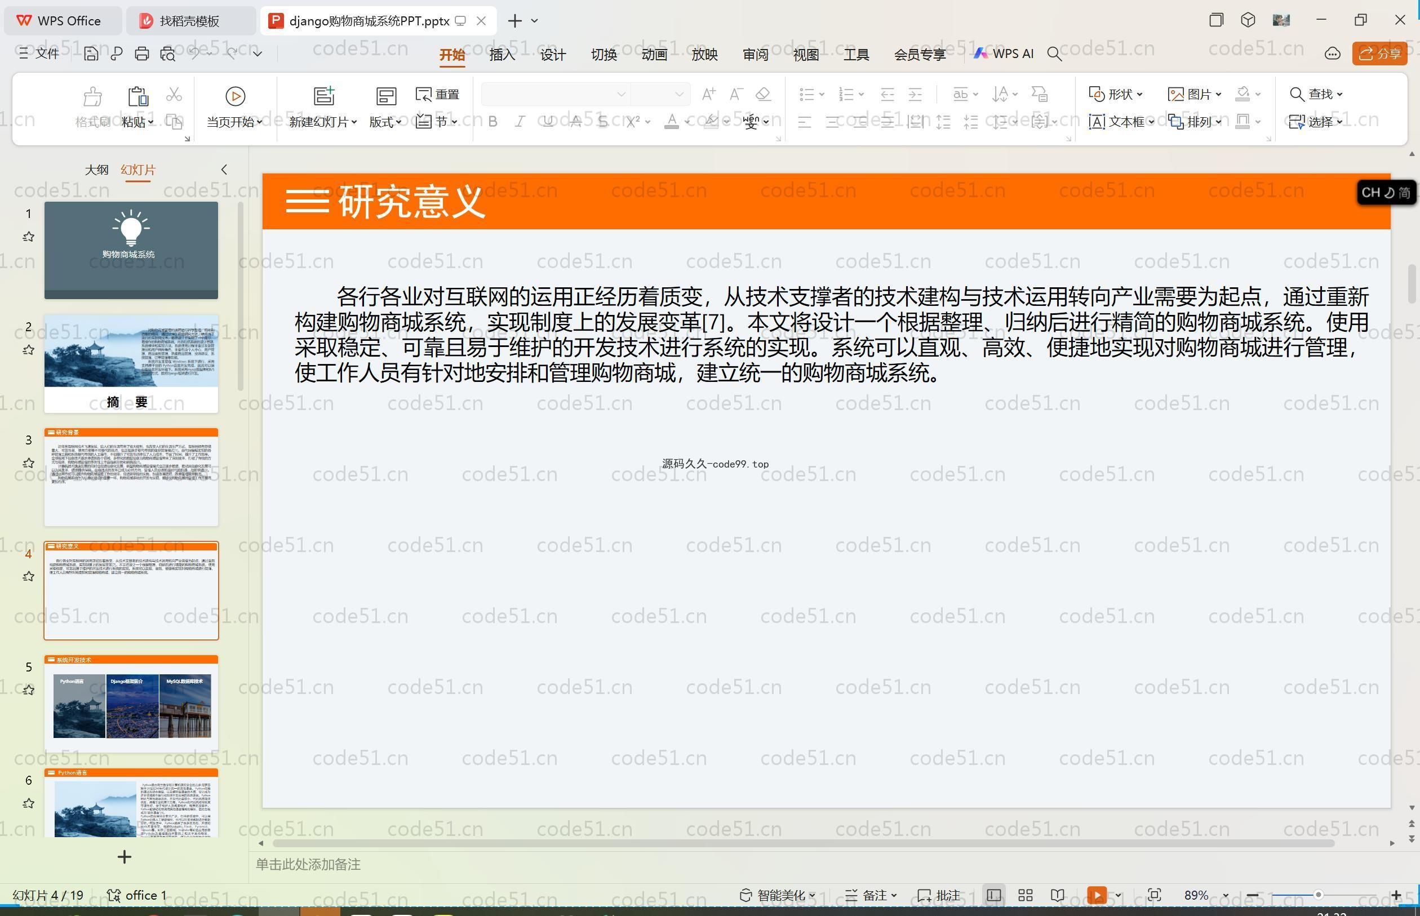Open the font name combo box
Viewport: 1420px width, 916px height.
point(555,94)
